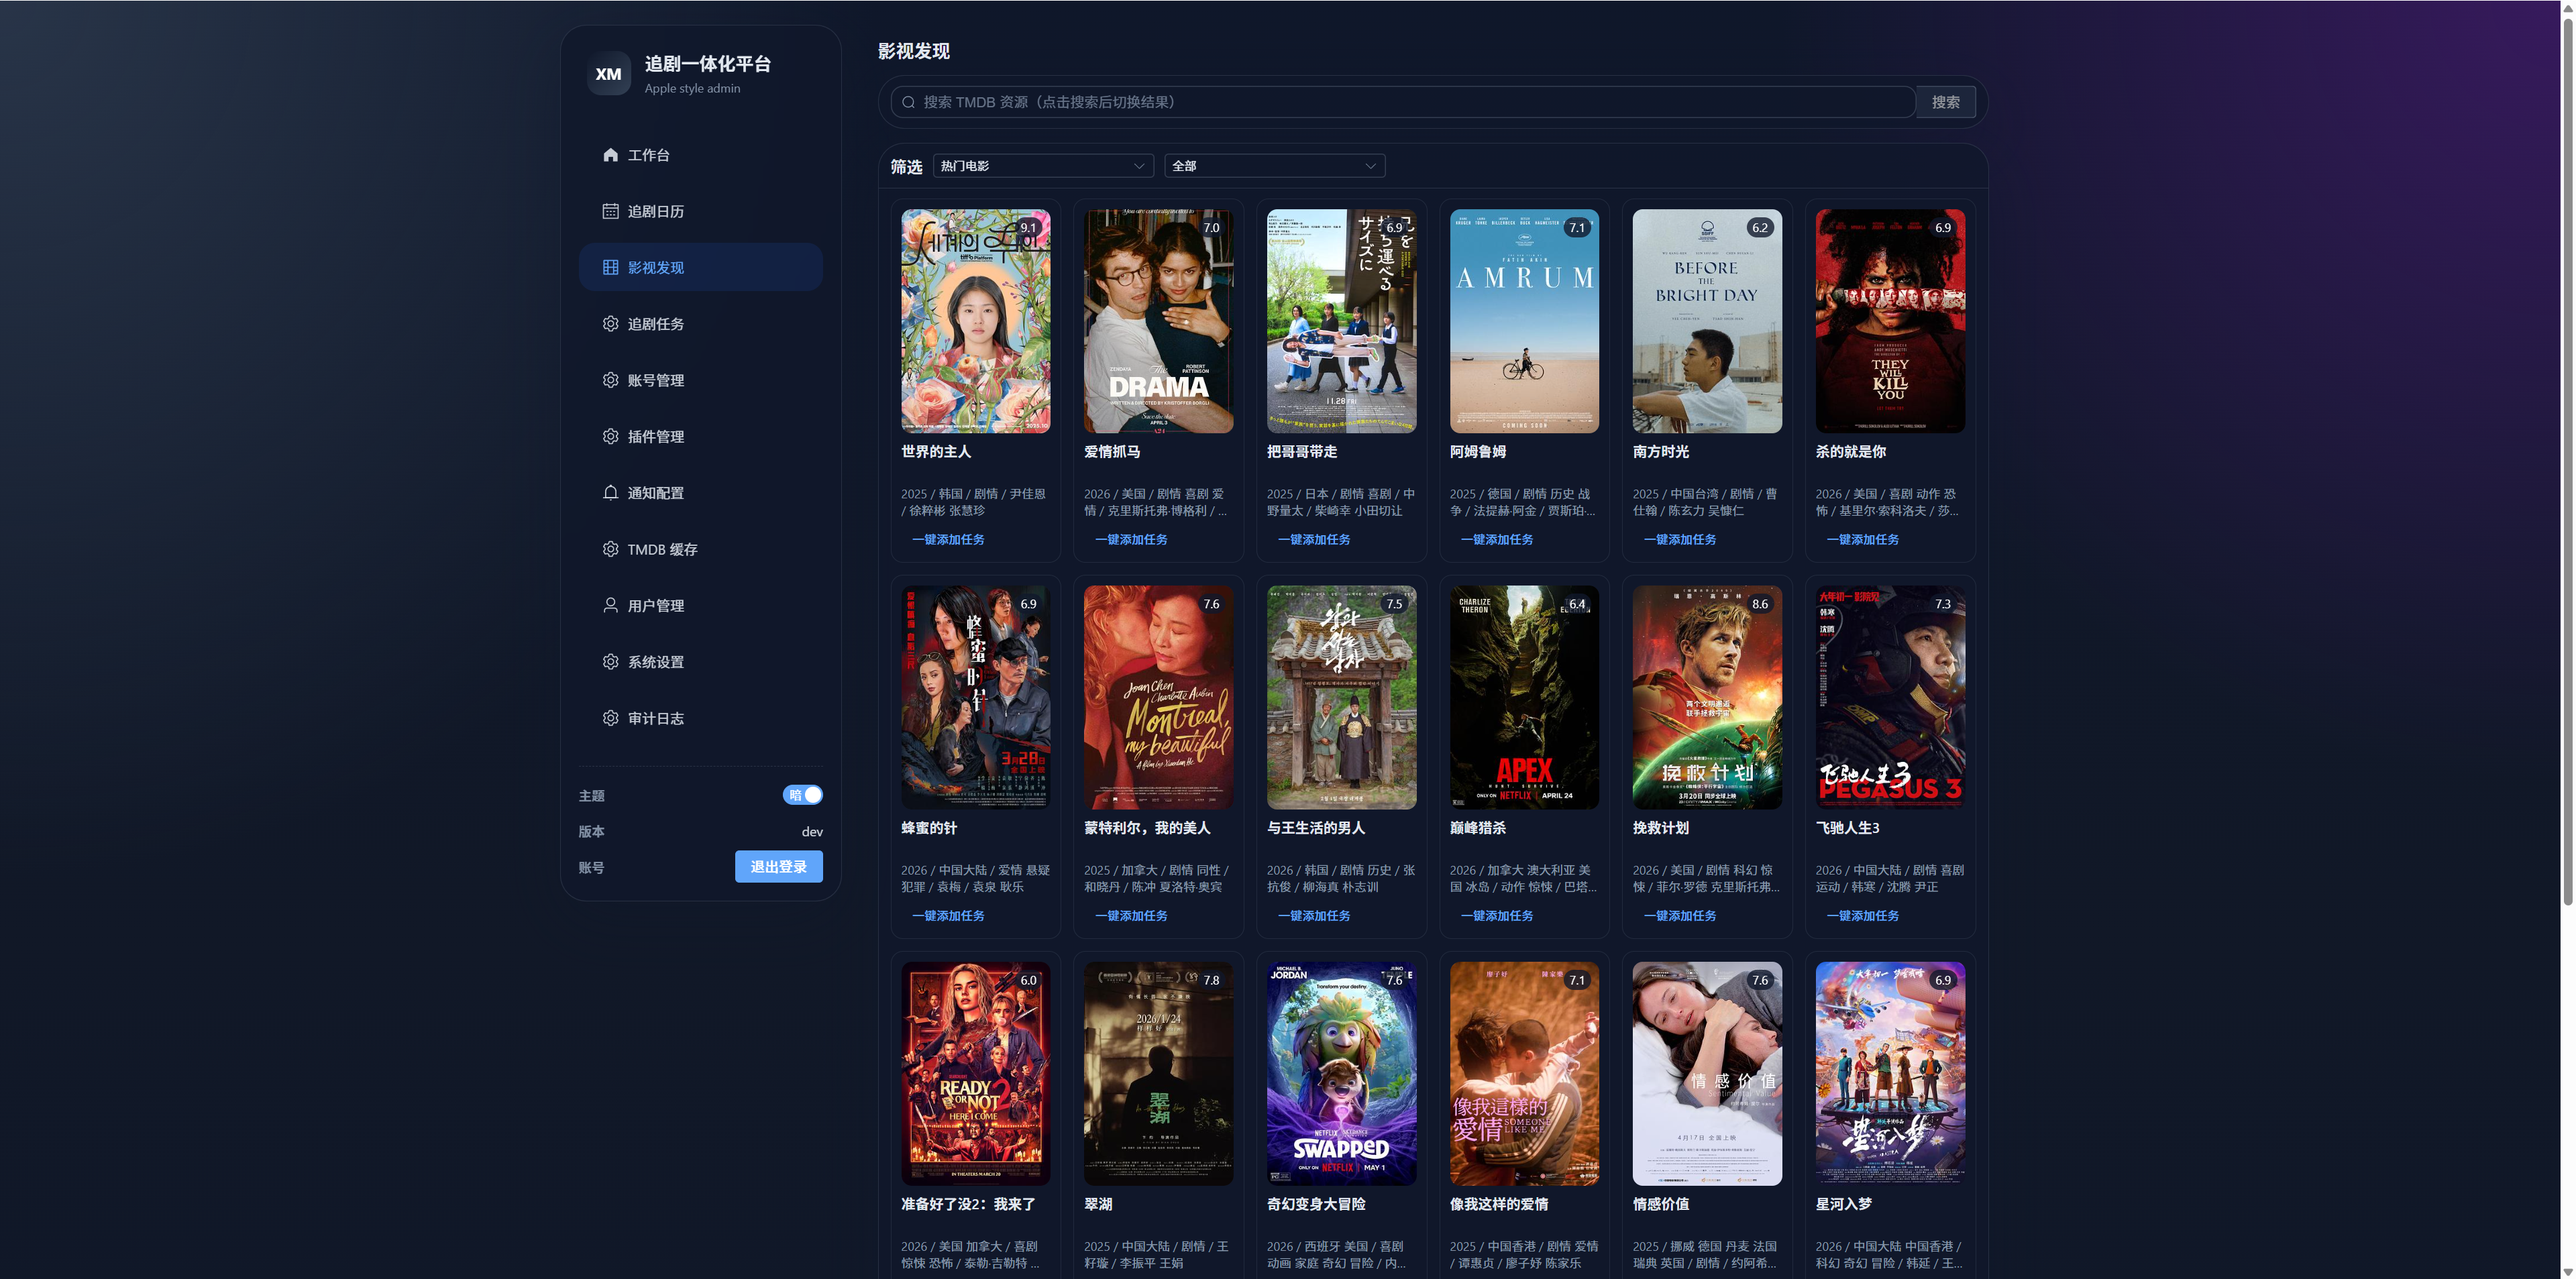Click the title 蒙特利尔，我的美人
2576x1279 pixels.
1146,828
